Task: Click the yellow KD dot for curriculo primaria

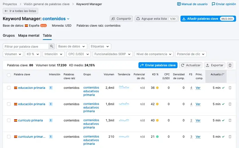Action: [x=157, y=120]
